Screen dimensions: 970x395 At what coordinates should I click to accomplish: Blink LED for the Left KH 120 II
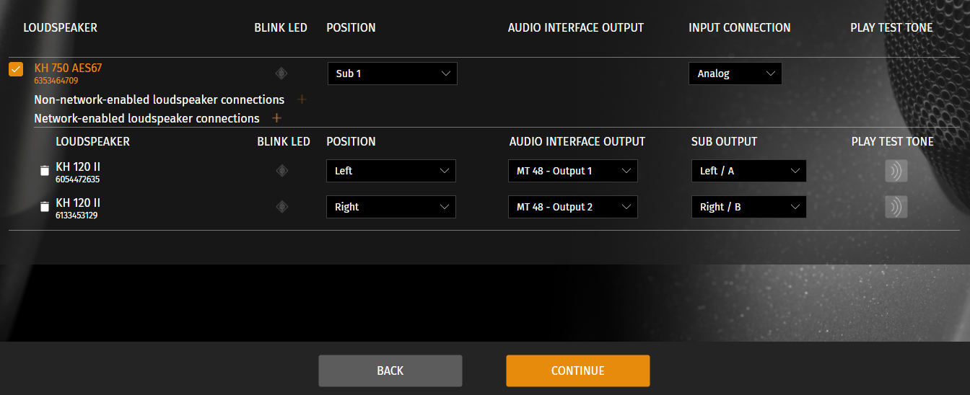282,171
